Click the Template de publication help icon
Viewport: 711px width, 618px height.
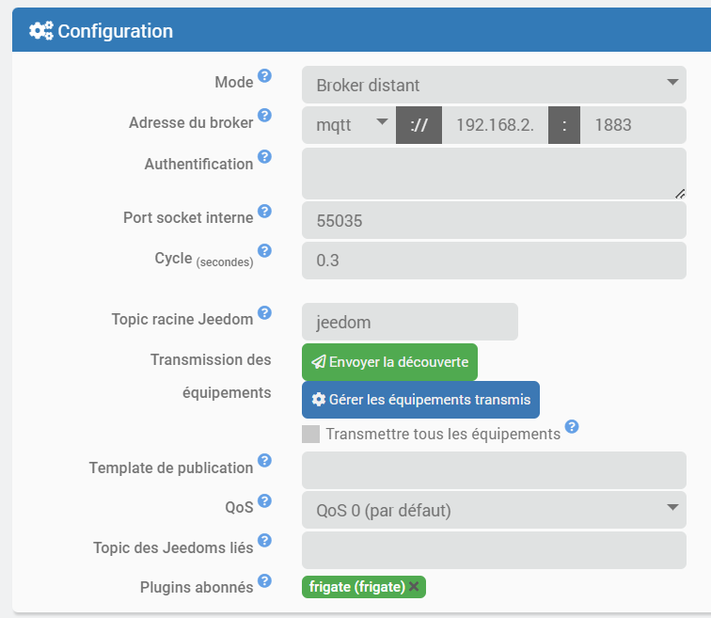265,461
